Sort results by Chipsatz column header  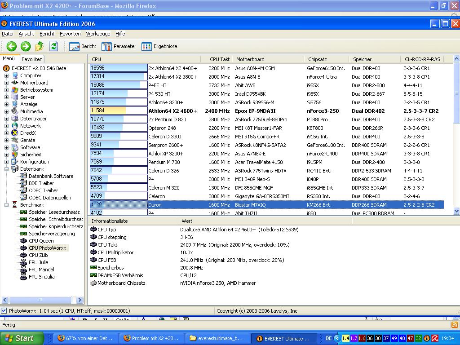(327, 59)
